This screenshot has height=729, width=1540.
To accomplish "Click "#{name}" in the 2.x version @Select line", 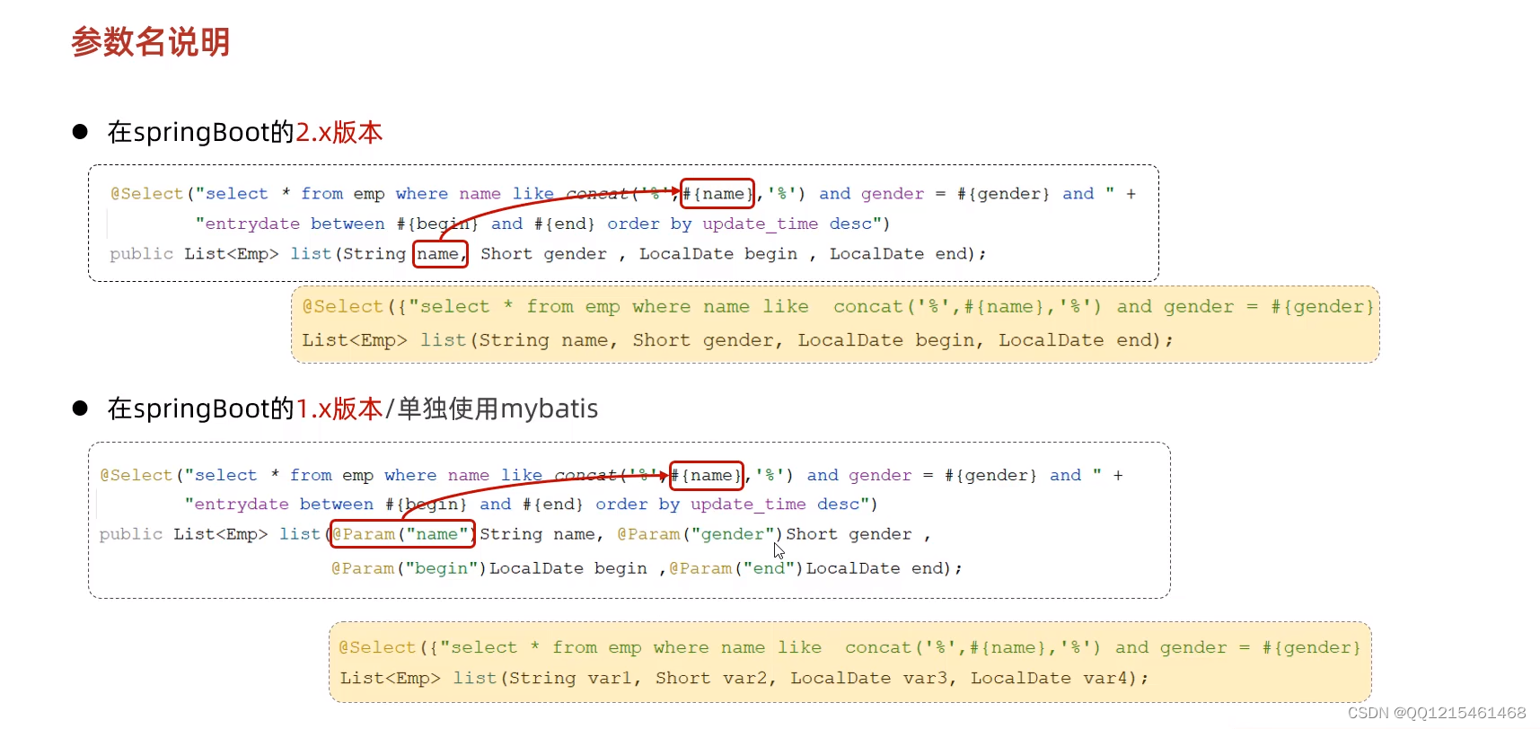I will [x=717, y=194].
